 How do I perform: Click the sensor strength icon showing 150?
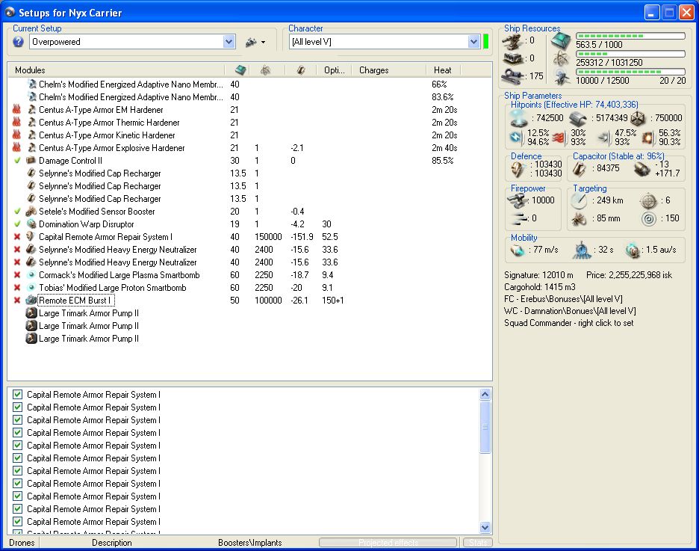click(649, 218)
